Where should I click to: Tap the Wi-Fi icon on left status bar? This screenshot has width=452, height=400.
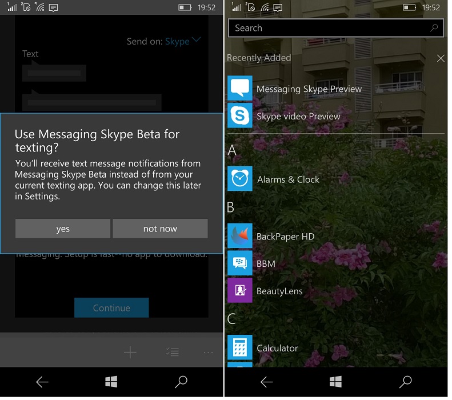point(40,7)
